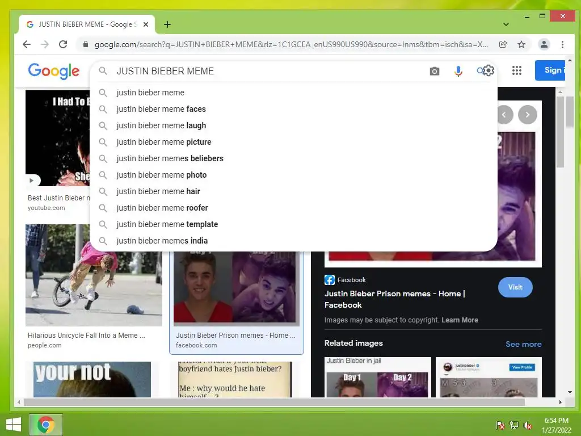This screenshot has height=436, width=581.
Task: Show previous image in preview panel
Action: click(x=504, y=115)
